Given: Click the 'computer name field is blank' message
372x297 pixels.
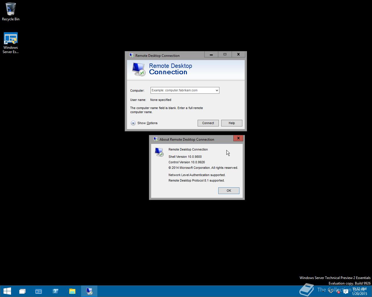Looking at the screenshot, I should coord(167,110).
